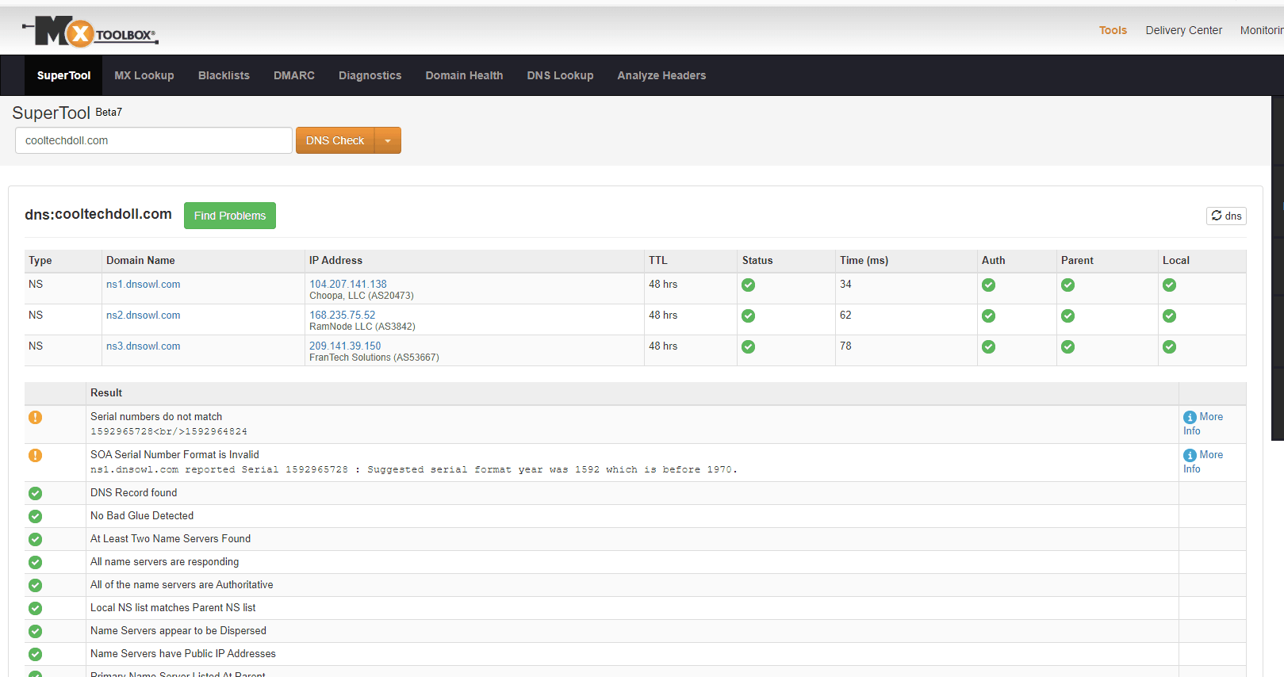Click the ns3 Parent green check icon
Image resolution: width=1284 pixels, height=677 pixels.
1068,346
